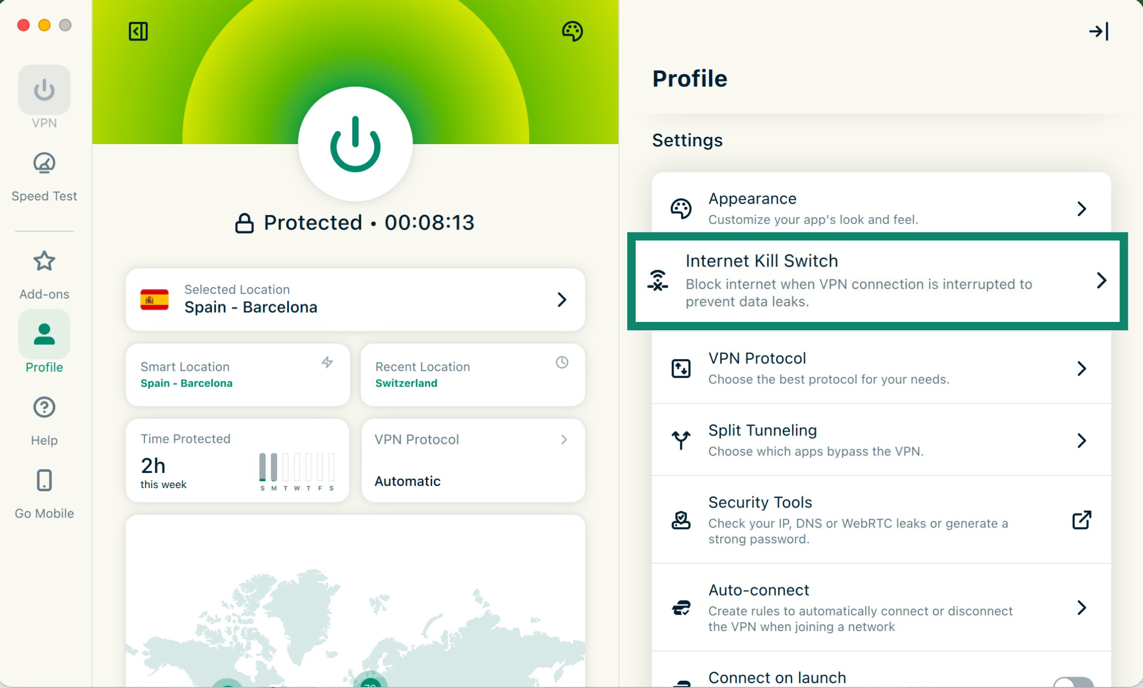Click the large power button to disconnect
Viewport: 1143px width, 688px height.
[355, 144]
